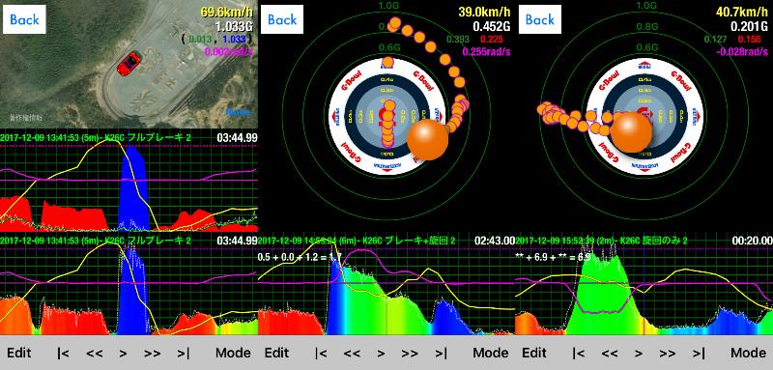Viewport: 773px width, 370px height.
Task: Open Edit in the right panel
Action: click(x=534, y=353)
